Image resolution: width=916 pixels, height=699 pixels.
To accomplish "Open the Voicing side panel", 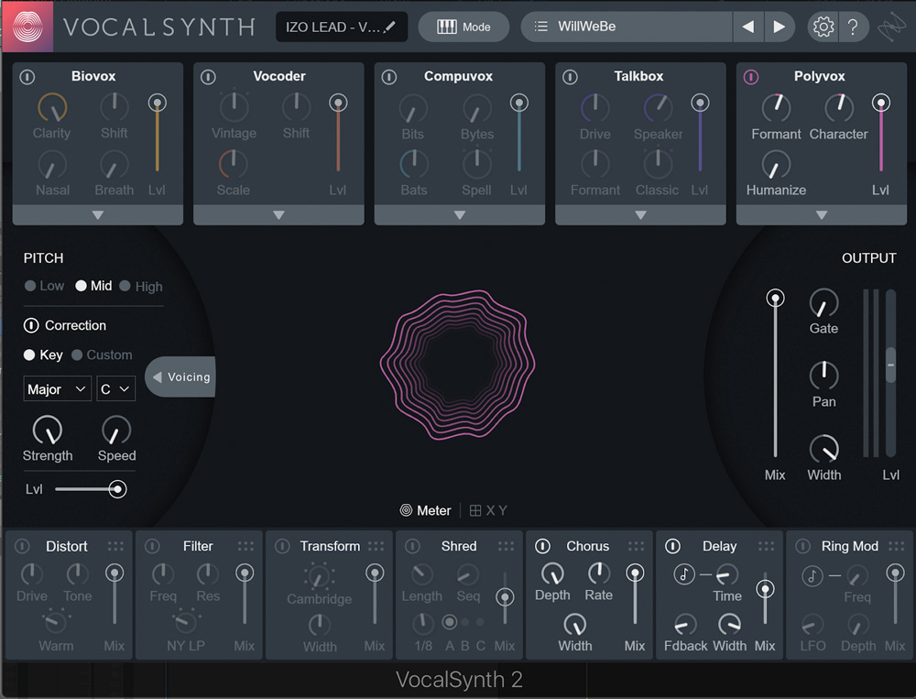I will 181,377.
